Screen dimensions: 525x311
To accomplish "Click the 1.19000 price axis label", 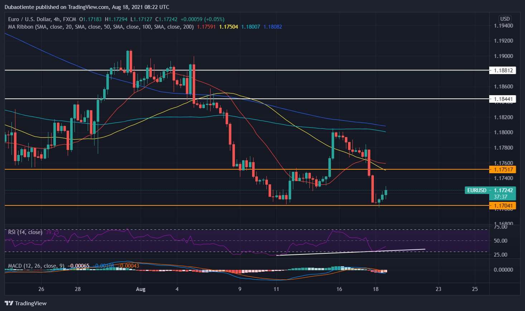I will 503,56.
